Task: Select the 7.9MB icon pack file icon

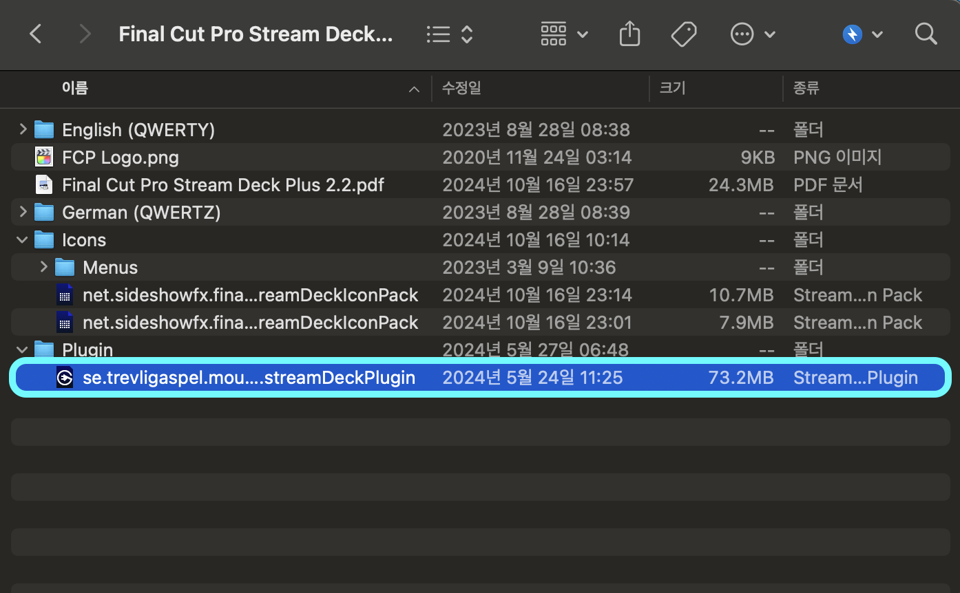Action: click(65, 322)
